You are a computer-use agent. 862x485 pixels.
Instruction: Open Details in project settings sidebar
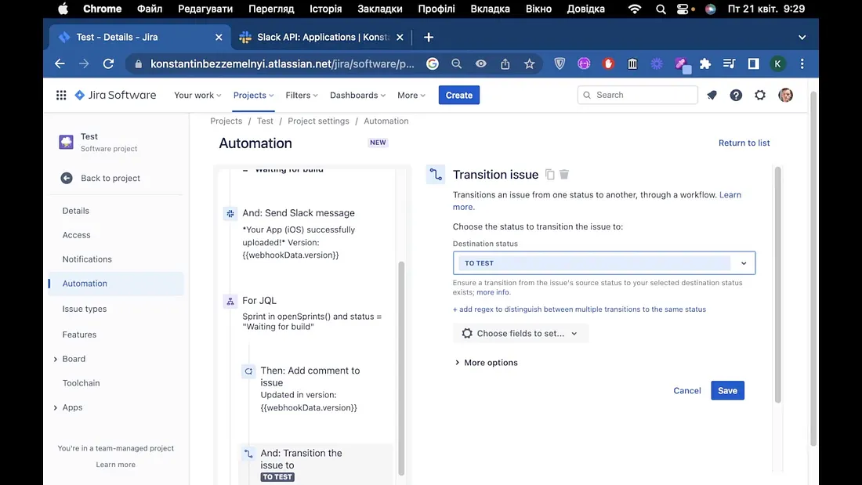tap(75, 211)
